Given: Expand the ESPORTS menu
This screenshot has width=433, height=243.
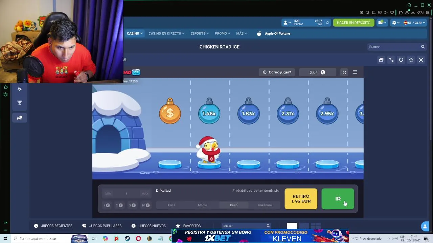Looking at the screenshot, I should [x=200, y=33].
